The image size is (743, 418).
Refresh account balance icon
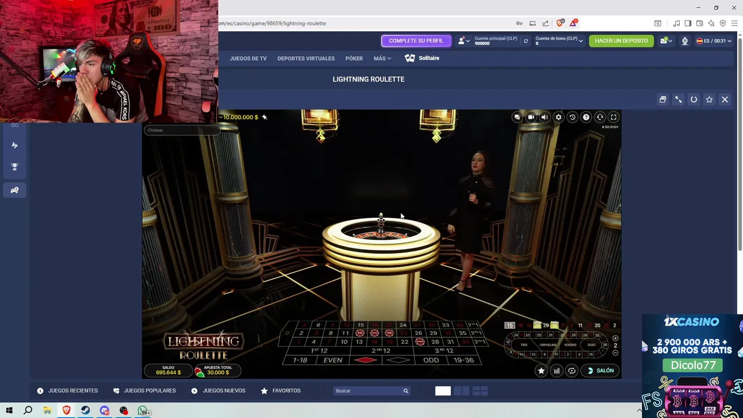(526, 41)
